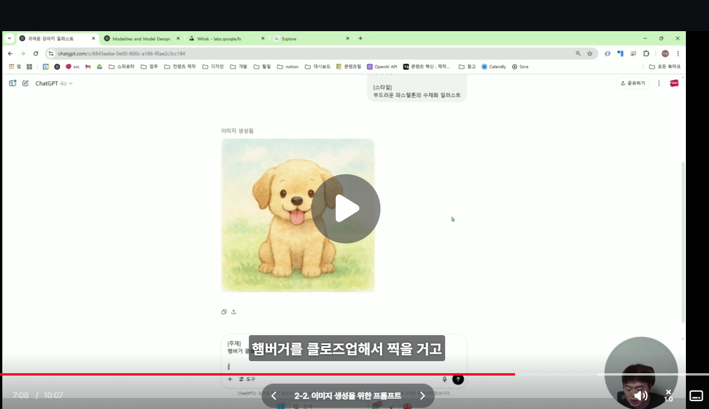The height and width of the screenshot is (409, 709).
Task: Open the generated puppy illustration
Action: point(298,215)
